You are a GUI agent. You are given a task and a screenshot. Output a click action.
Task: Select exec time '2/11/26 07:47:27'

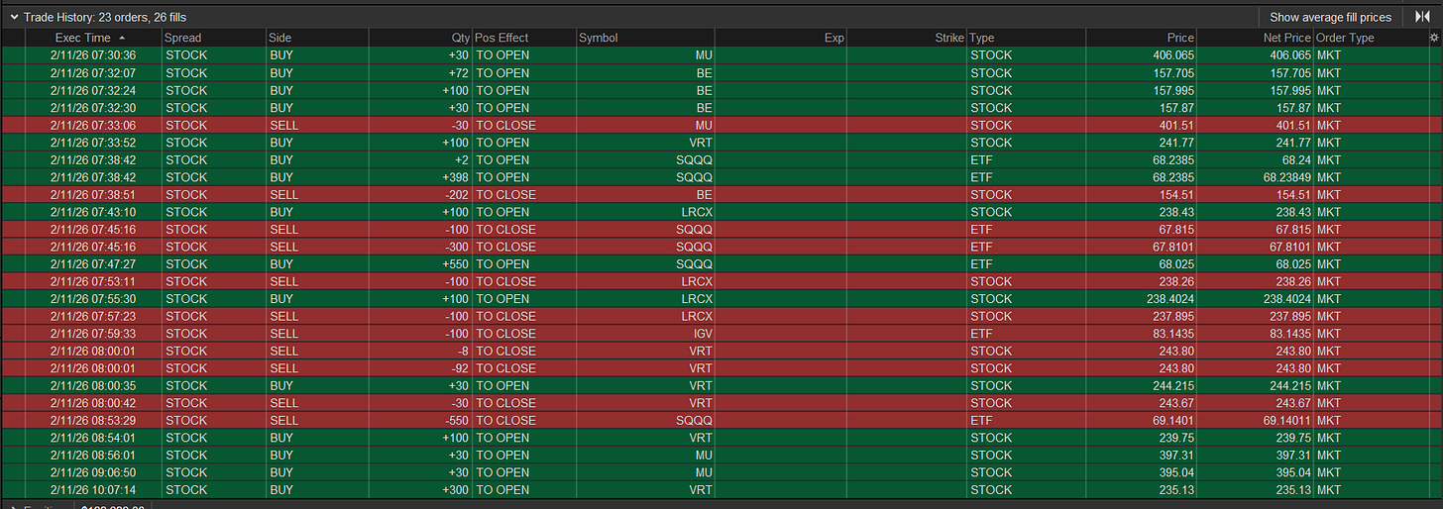(x=92, y=263)
